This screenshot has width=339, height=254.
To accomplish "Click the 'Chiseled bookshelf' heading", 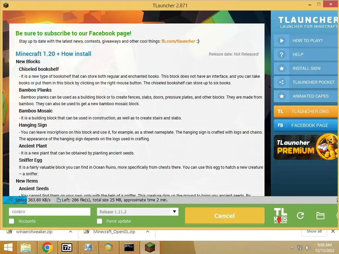I will (x=39, y=69).
